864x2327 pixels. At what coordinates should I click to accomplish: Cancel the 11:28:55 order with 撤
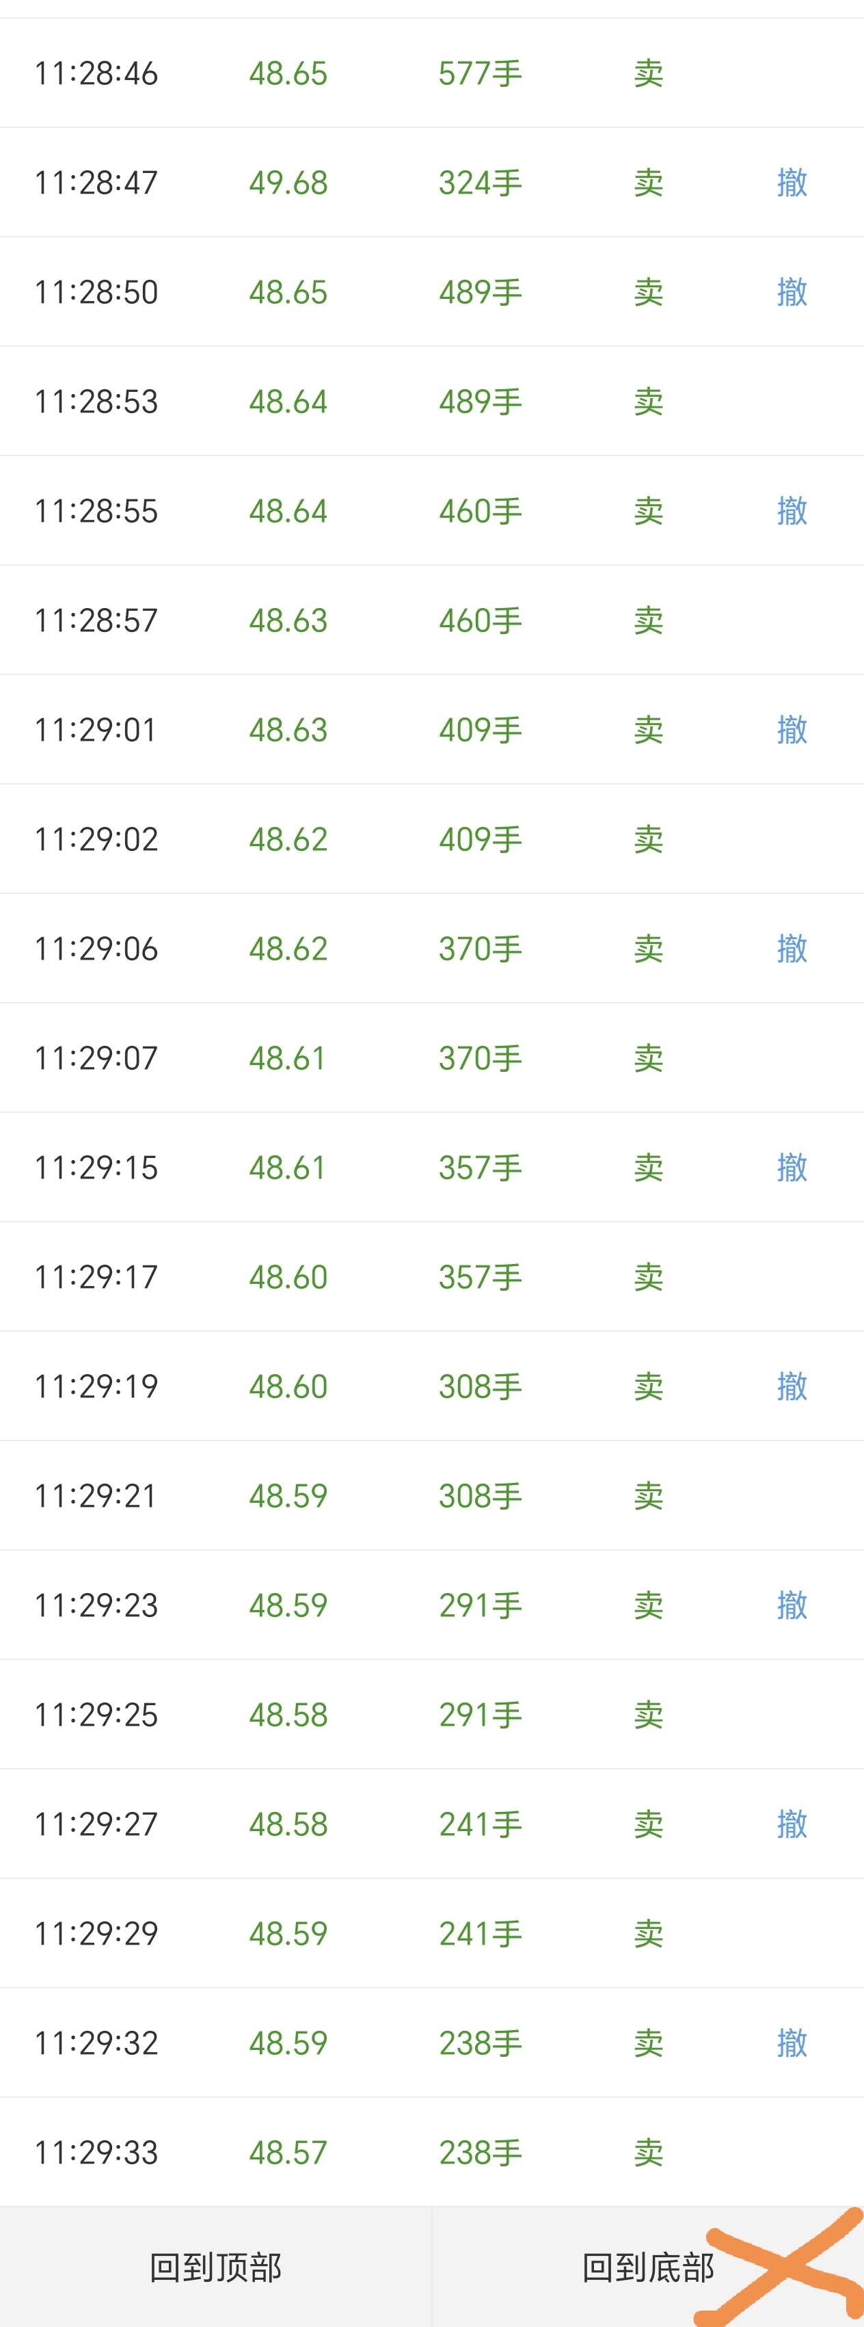pyautogui.click(x=792, y=510)
